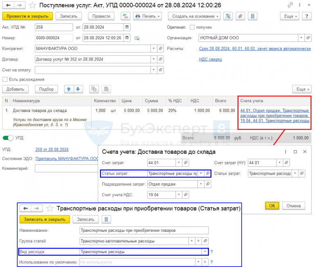The image size is (314, 267).
Task: Copy document link chain icon
Action: click(x=290, y=5)
